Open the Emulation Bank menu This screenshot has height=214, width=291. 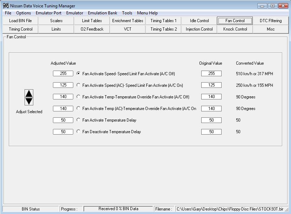coord(102,13)
